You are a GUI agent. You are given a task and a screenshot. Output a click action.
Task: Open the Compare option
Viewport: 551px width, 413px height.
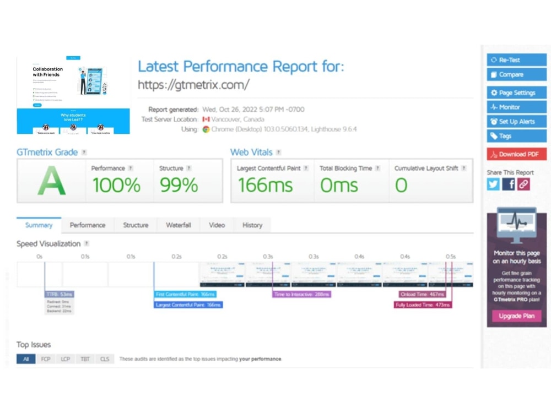click(516, 74)
